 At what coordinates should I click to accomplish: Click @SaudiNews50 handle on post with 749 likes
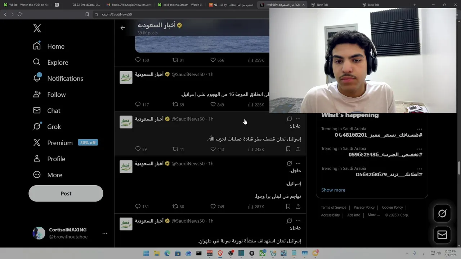(x=188, y=163)
